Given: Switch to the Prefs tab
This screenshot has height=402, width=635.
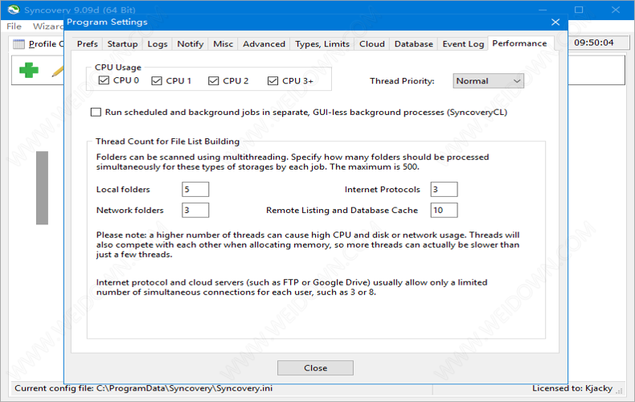Looking at the screenshot, I should click(88, 43).
